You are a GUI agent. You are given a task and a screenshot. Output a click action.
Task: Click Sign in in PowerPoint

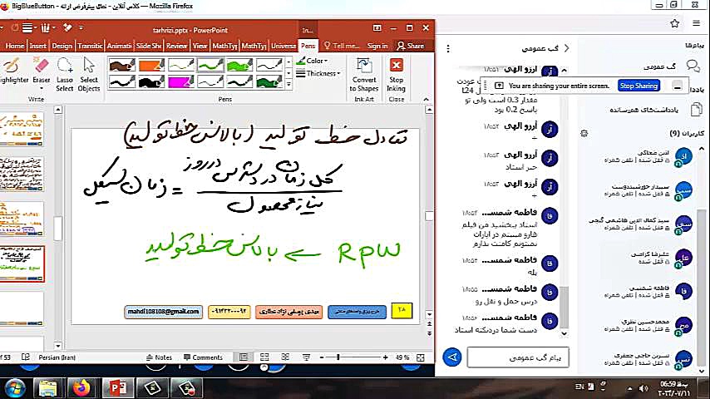[377, 46]
